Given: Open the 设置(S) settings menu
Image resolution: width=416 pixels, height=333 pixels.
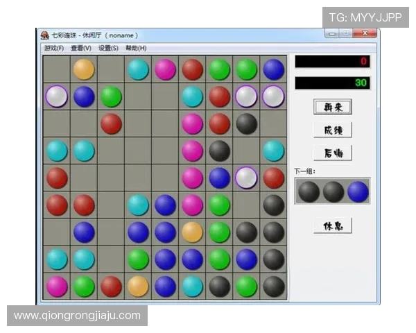Looking at the screenshot, I should tap(108, 48).
